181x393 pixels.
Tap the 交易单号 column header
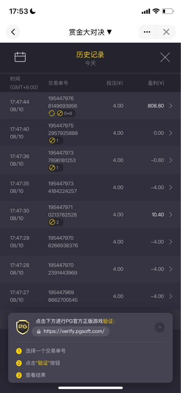point(58,83)
